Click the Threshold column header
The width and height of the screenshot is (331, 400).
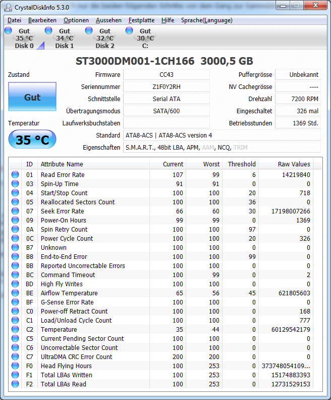pyautogui.click(x=240, y=164)
